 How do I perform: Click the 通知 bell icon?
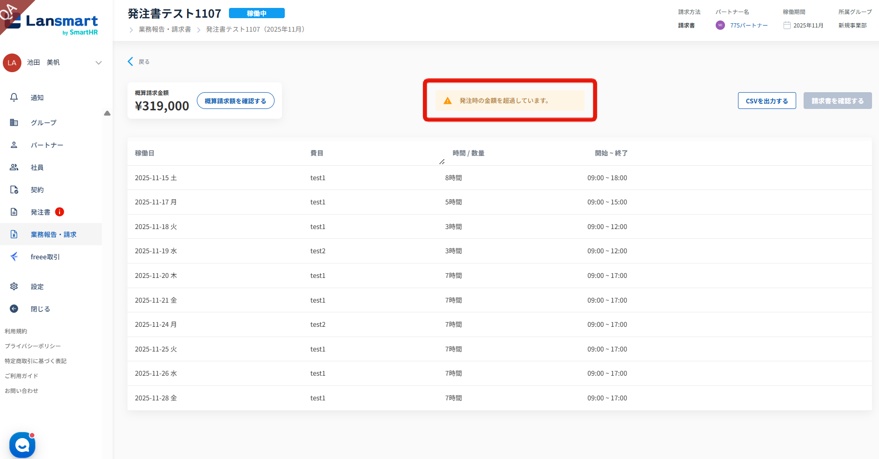(x=14, y=97)
